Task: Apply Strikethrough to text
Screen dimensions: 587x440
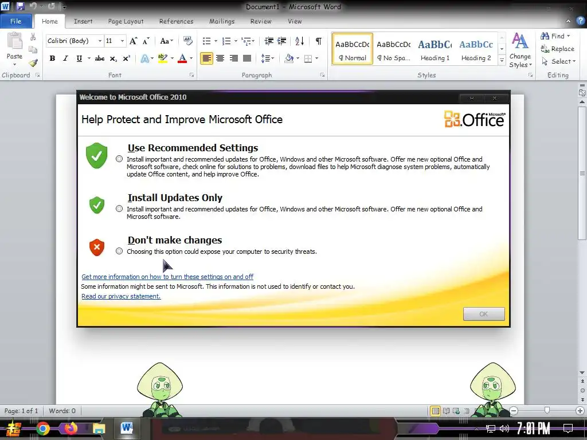Action: (x=100, y=58)
